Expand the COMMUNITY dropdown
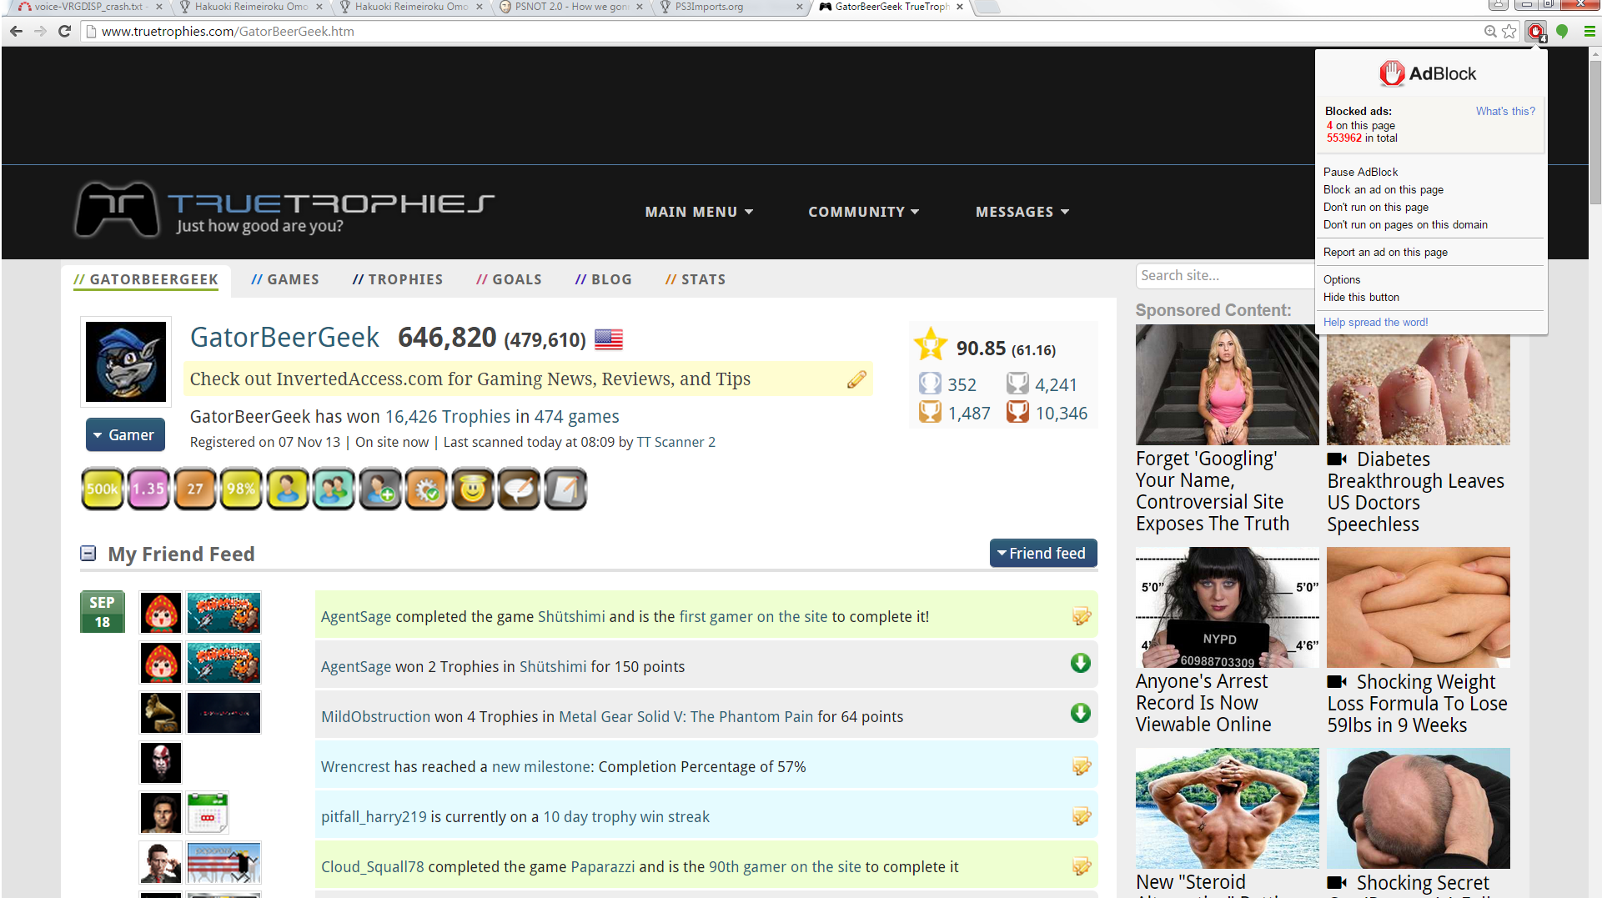Viewport: 1602px width, 898px height. click(x=863, y=212)
